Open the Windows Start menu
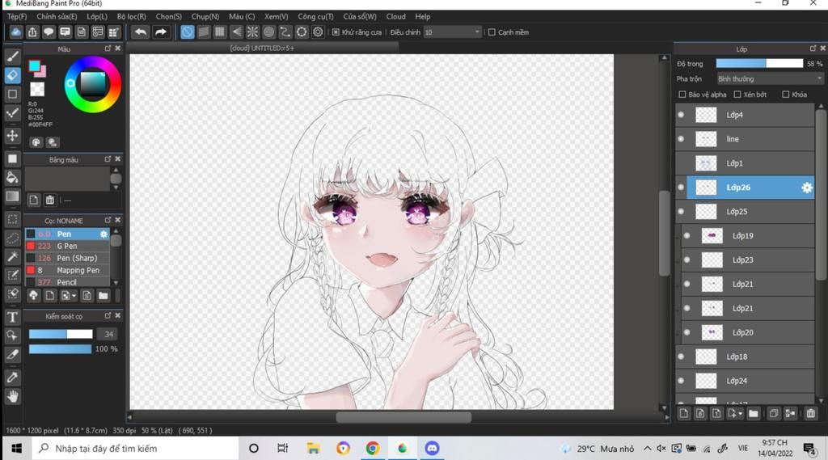Viewport: 828px width, 460px height. point(16,449)
